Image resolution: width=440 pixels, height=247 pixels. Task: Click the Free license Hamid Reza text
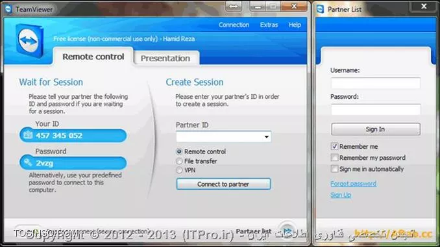[x=124, y=39]
